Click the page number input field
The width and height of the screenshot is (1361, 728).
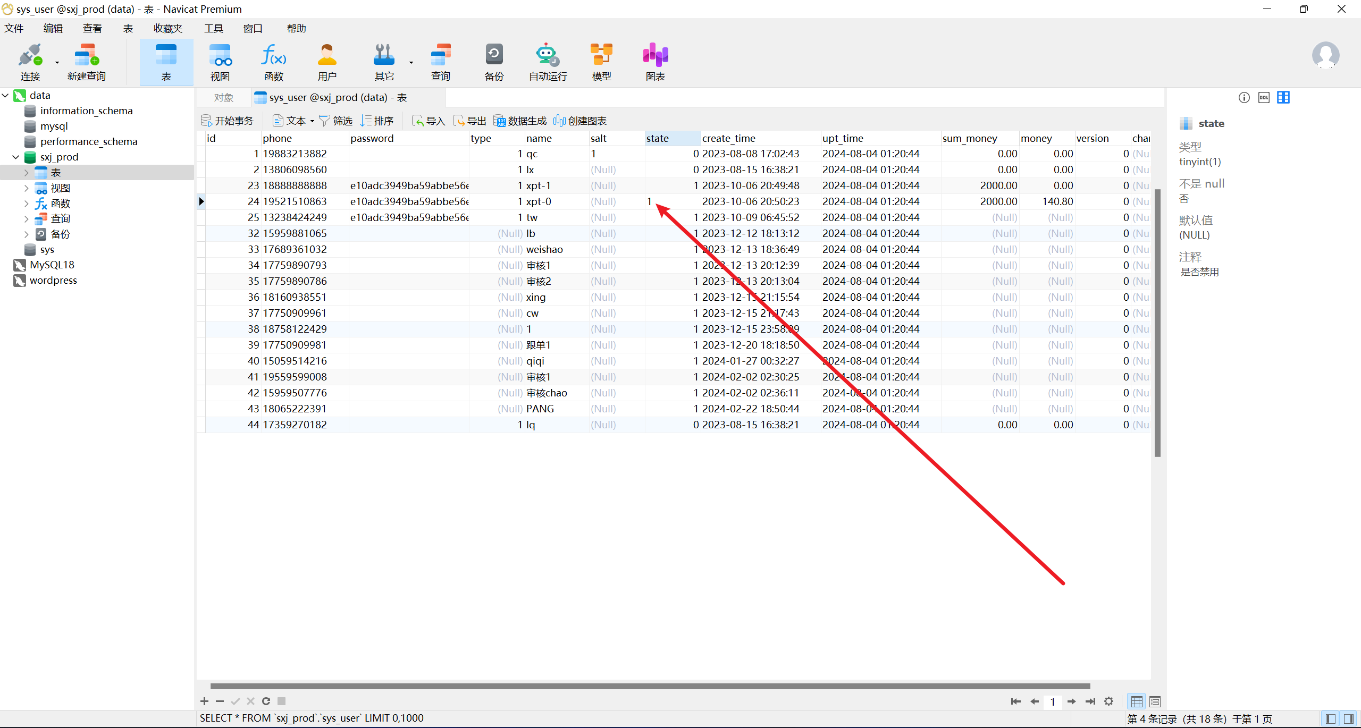click(x=1052, y=701)
